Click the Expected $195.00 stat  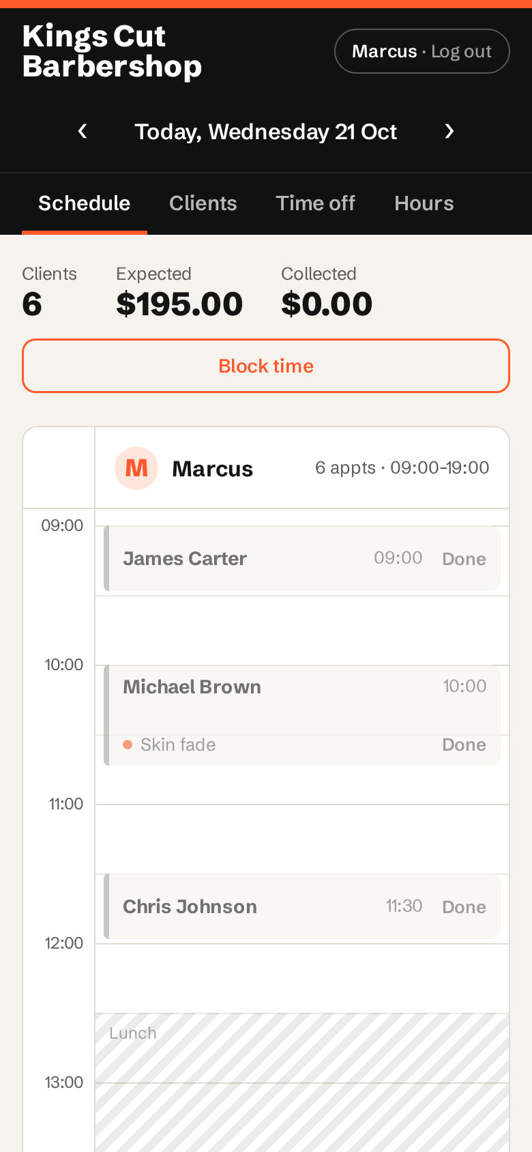click(179, 292)
